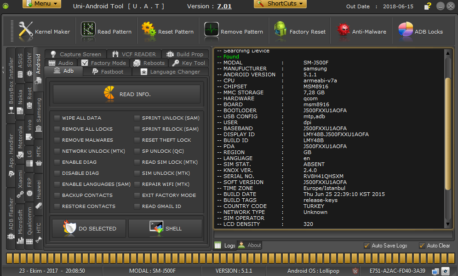The height and width of the screenshot is (276, 458).
Task: Select the Factory Mode tab
Action: (103, 63)
